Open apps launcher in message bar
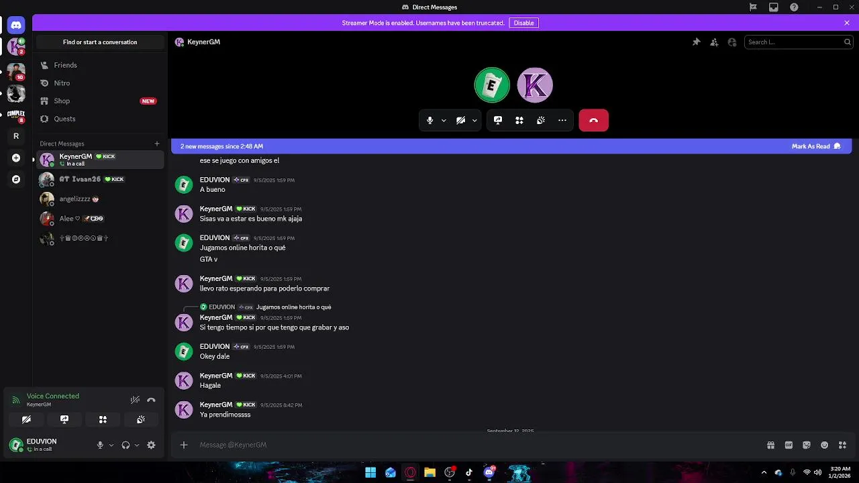This screenshot has width=859, height=483. (843, 445)
